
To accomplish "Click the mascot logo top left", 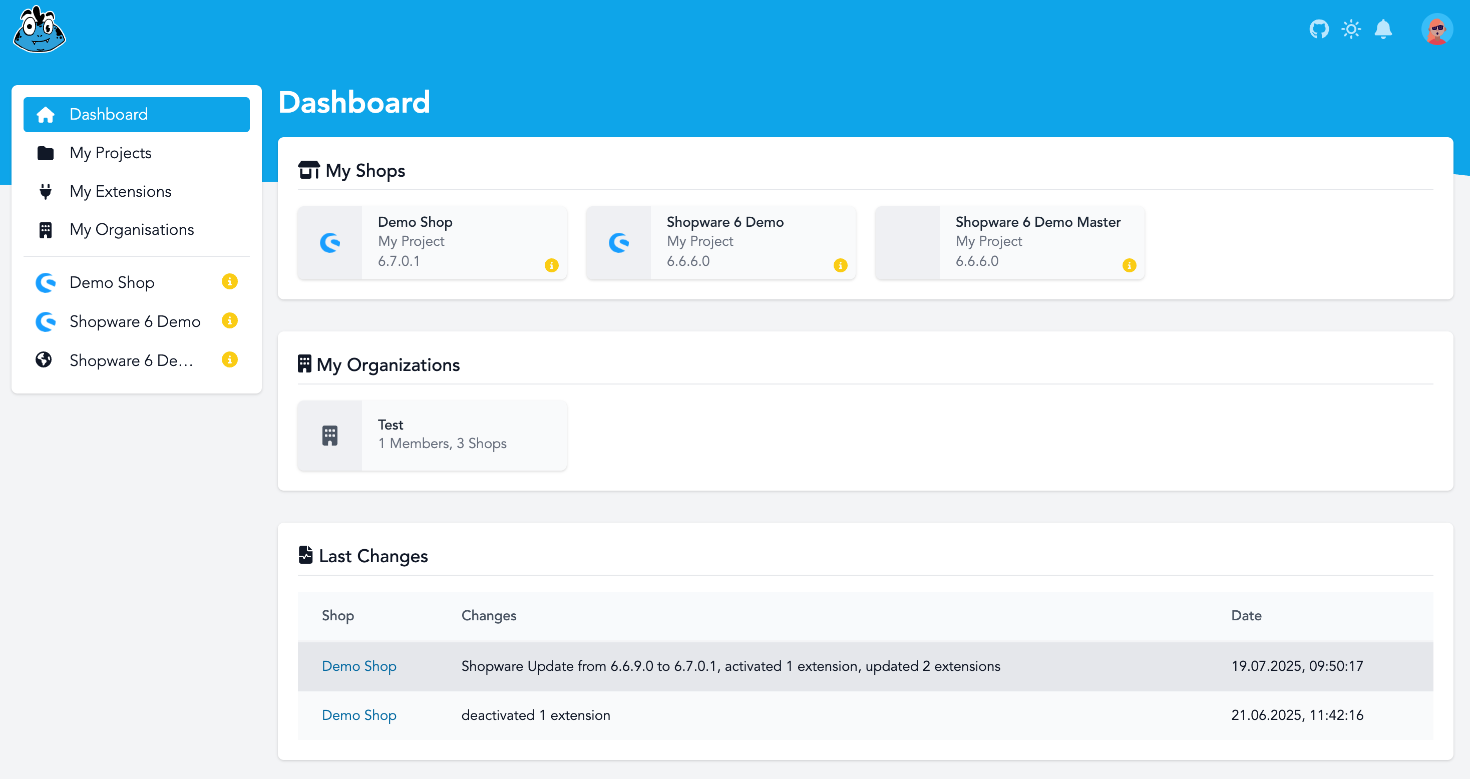I will (38, 30).
